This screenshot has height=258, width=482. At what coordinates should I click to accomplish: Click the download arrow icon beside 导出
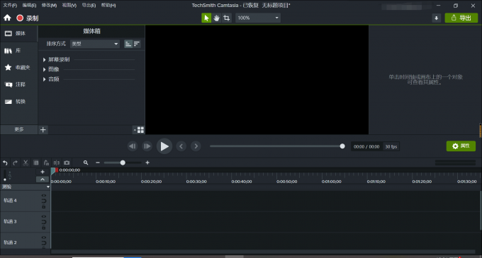(x=436, y=18)
